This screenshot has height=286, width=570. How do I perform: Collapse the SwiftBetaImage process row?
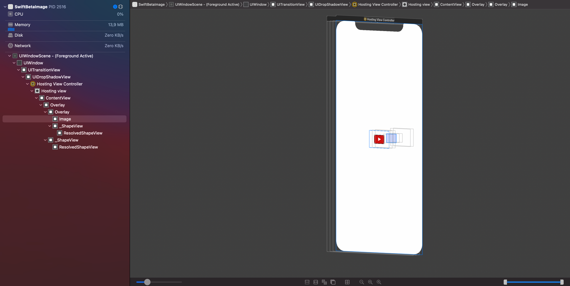[x=5, y=7]
